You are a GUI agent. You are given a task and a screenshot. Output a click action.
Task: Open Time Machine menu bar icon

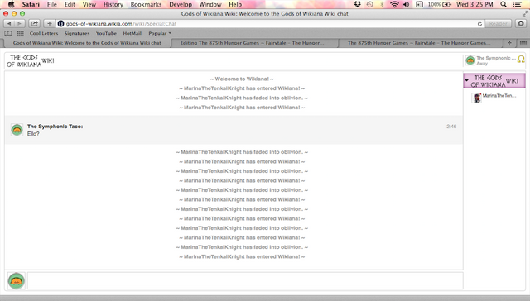click(x=370, y=4)
